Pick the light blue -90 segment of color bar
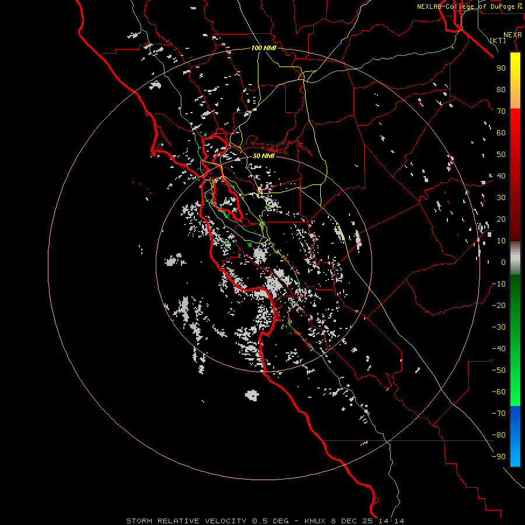525x525 pixels. [515, 457]
